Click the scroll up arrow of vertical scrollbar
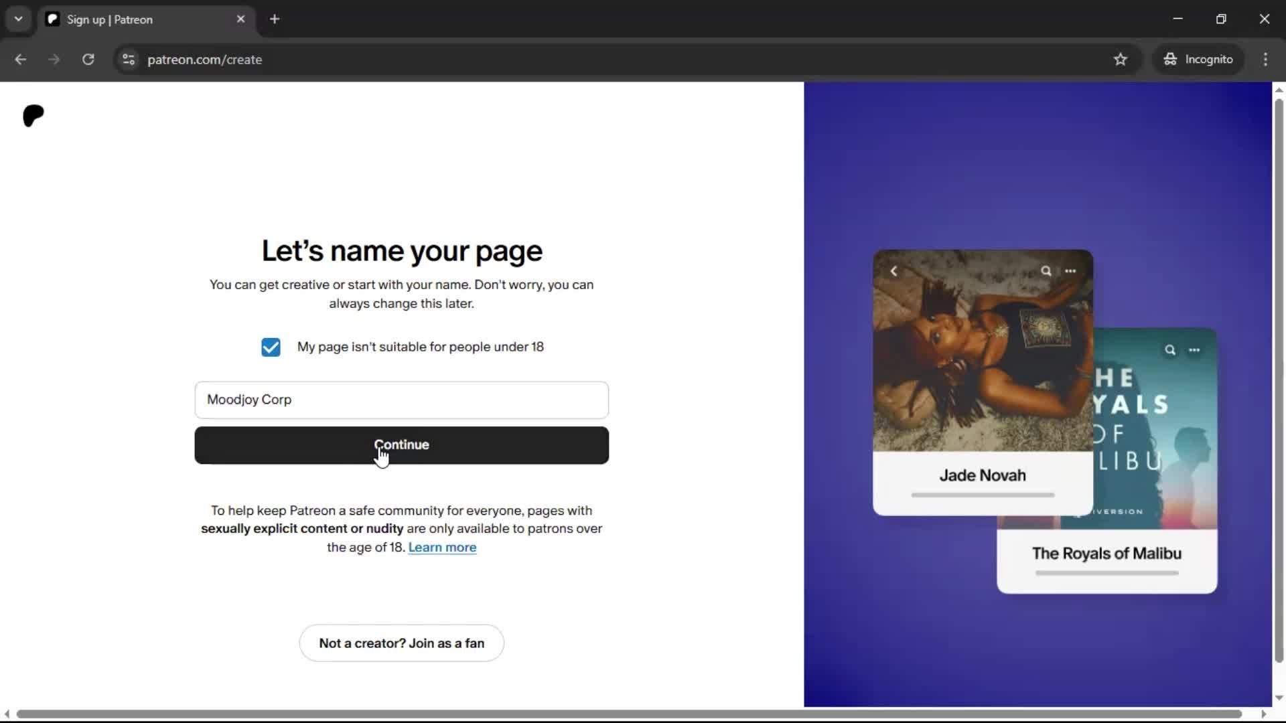 1279,90
